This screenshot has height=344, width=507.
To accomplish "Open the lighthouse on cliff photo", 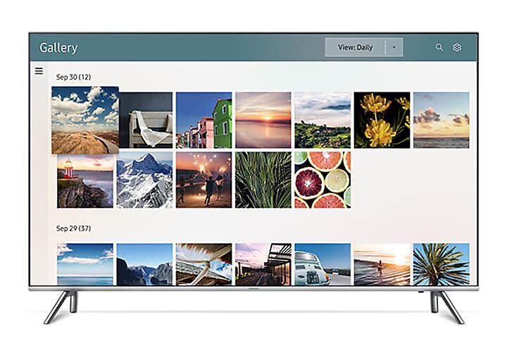I will coord(85,180).
